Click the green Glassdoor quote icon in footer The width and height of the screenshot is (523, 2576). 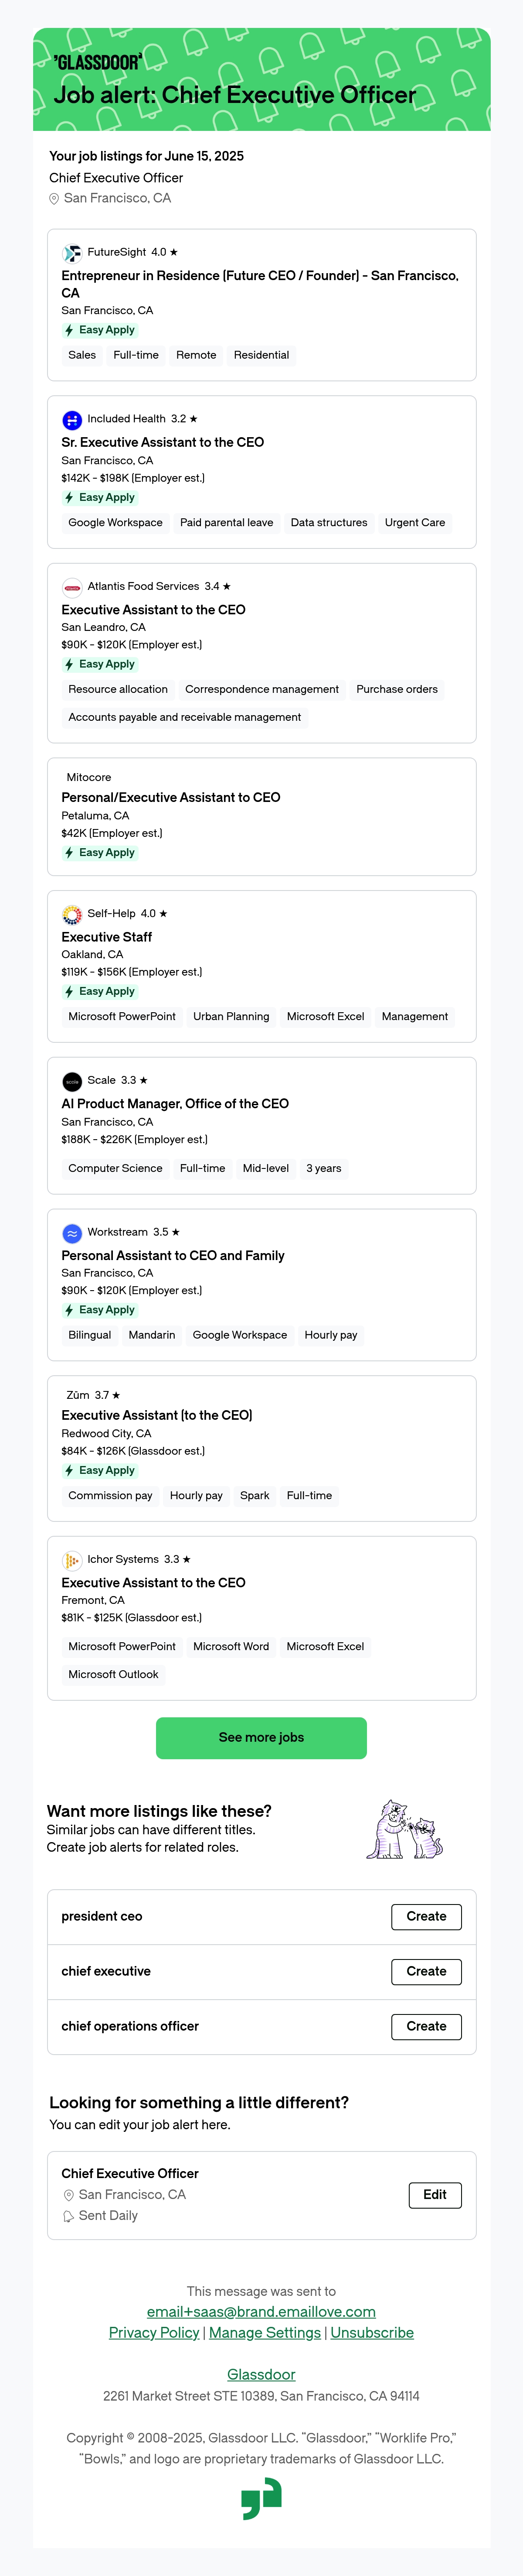tap(261, 2499)
